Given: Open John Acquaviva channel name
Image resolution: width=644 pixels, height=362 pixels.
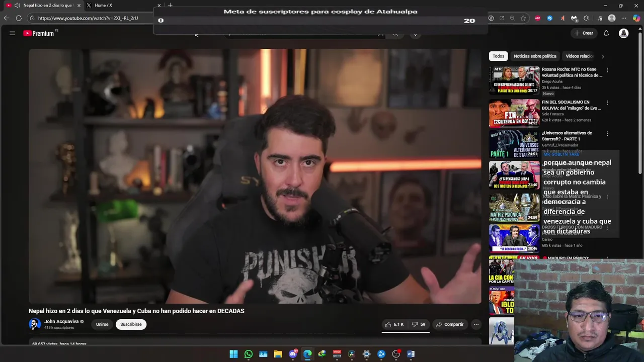Looking at the screenshot, I should coord(61,322).
